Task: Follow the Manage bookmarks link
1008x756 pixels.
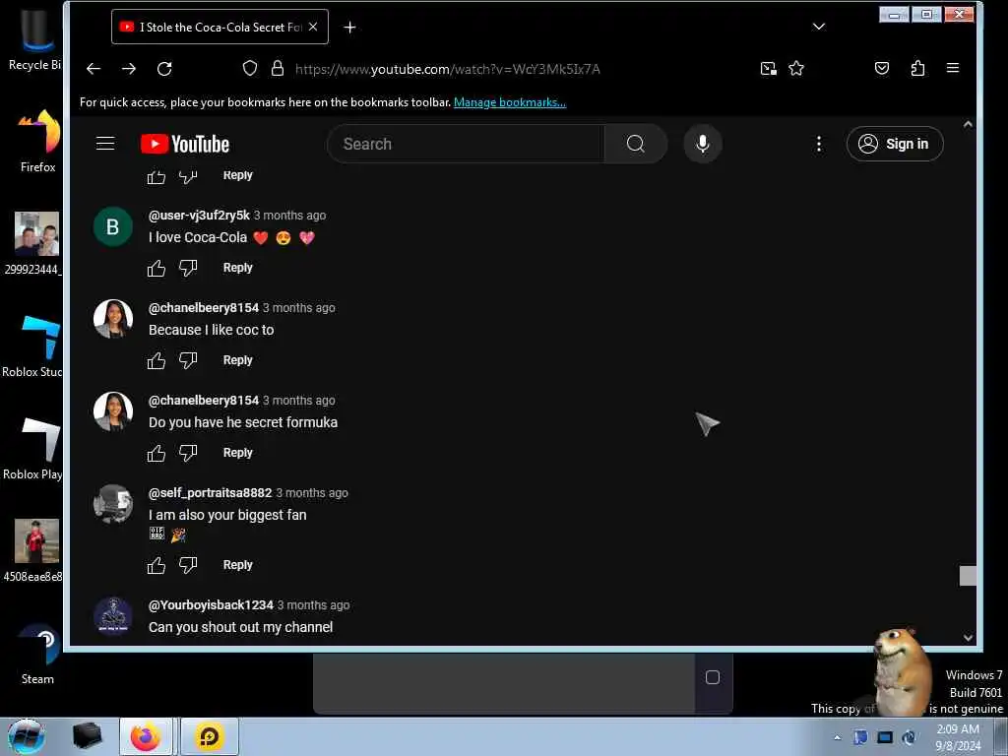Action: pos(510,102)
